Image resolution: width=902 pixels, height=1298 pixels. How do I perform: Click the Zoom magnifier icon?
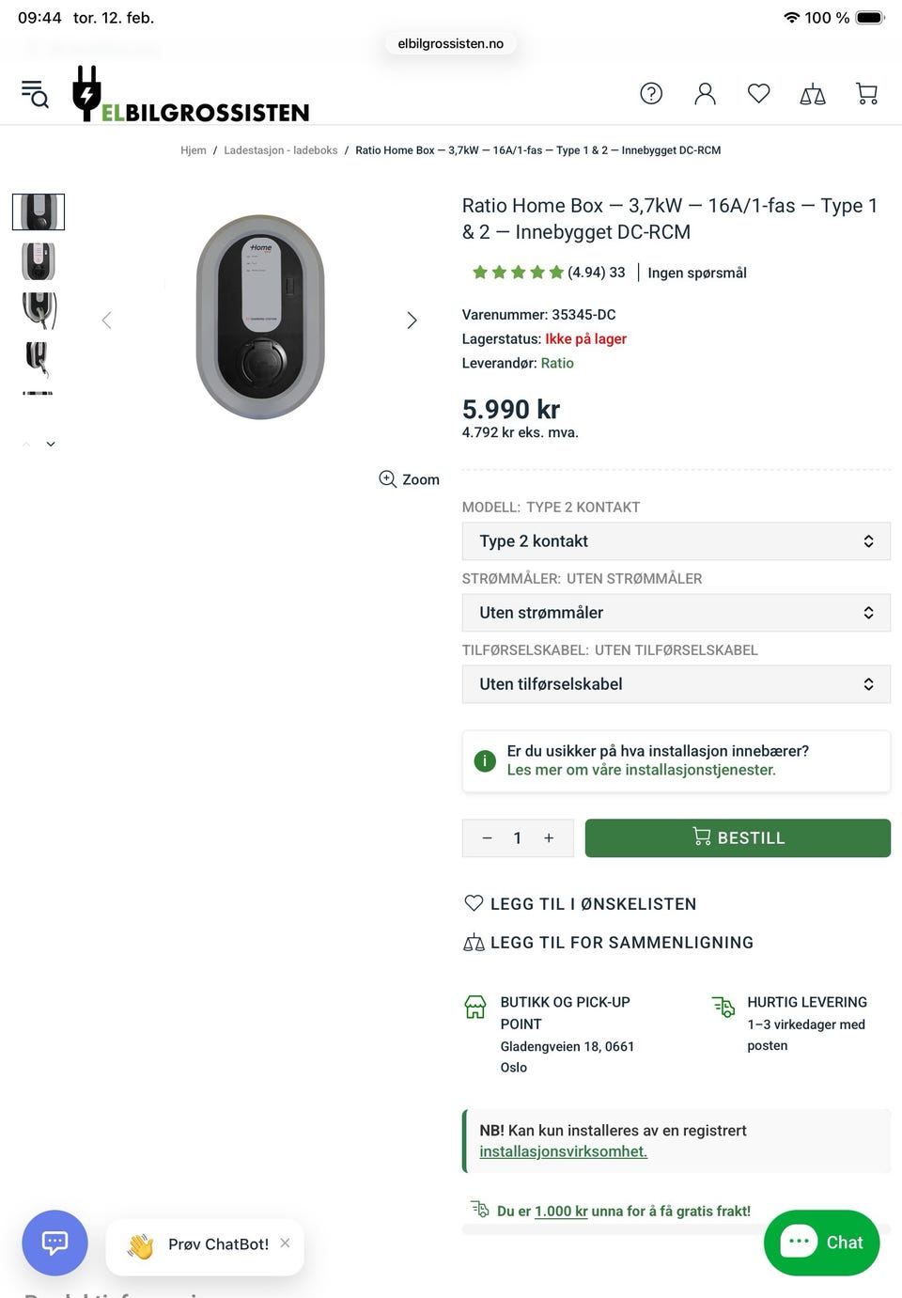(388, 479)
